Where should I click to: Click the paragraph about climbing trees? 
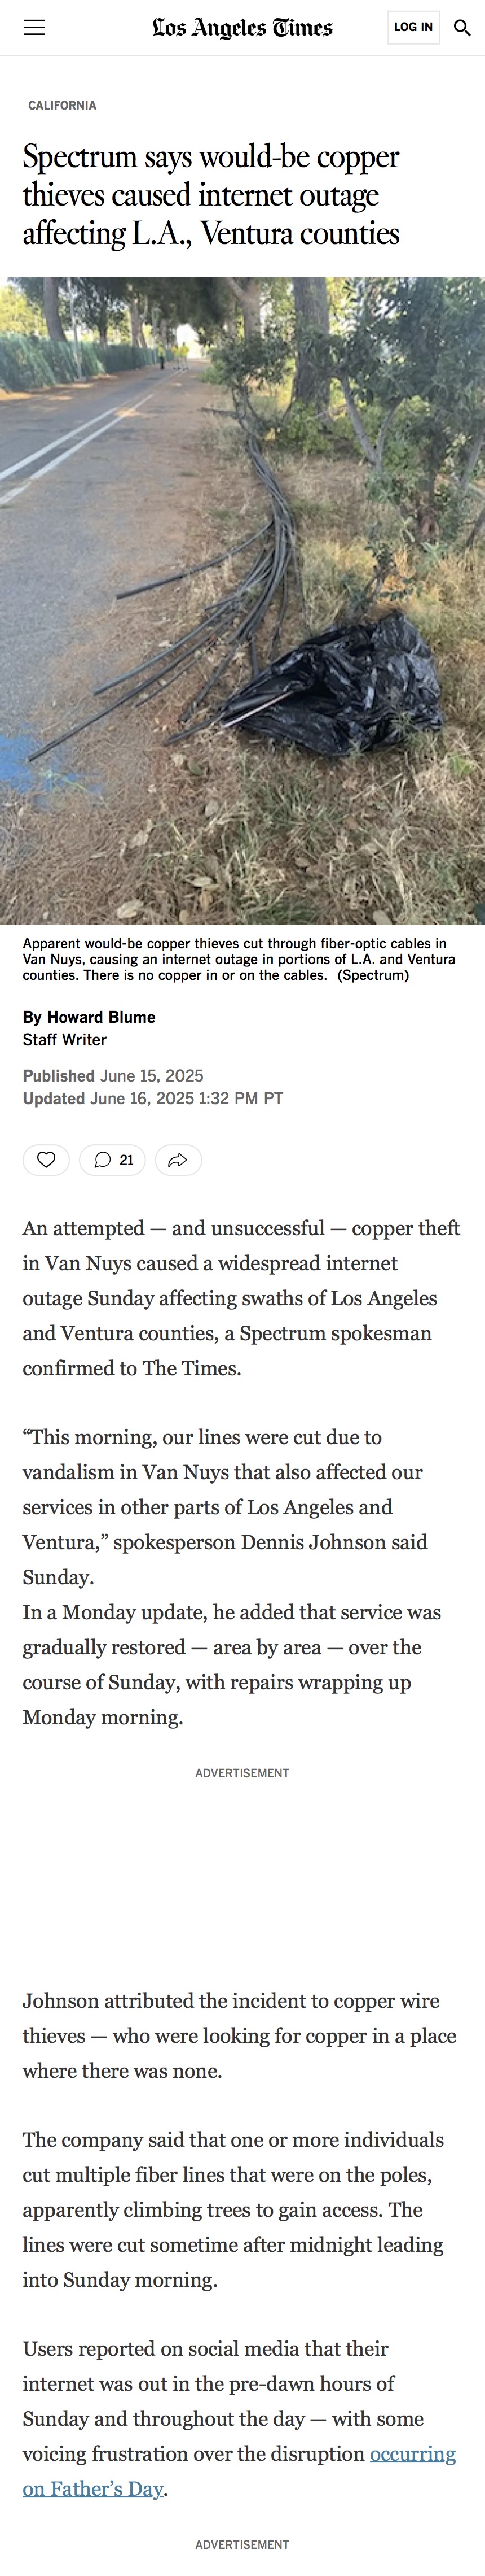tap(233, 2210)
